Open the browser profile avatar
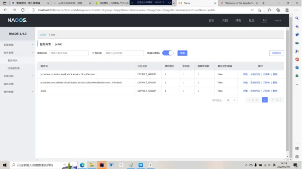 pos(287,10)
